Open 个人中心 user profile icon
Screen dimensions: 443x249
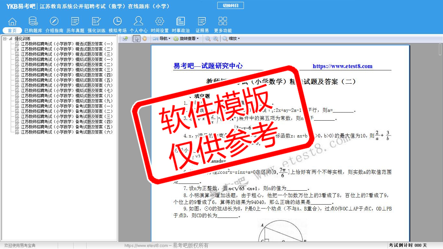click(138, 21)
